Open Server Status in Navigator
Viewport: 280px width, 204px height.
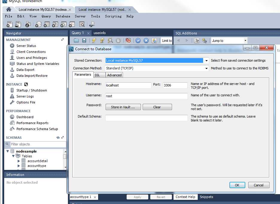[26, 46]
